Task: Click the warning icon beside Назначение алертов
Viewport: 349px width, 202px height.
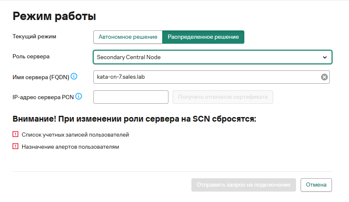Action: pyautogui.click(x=16, y=147)
